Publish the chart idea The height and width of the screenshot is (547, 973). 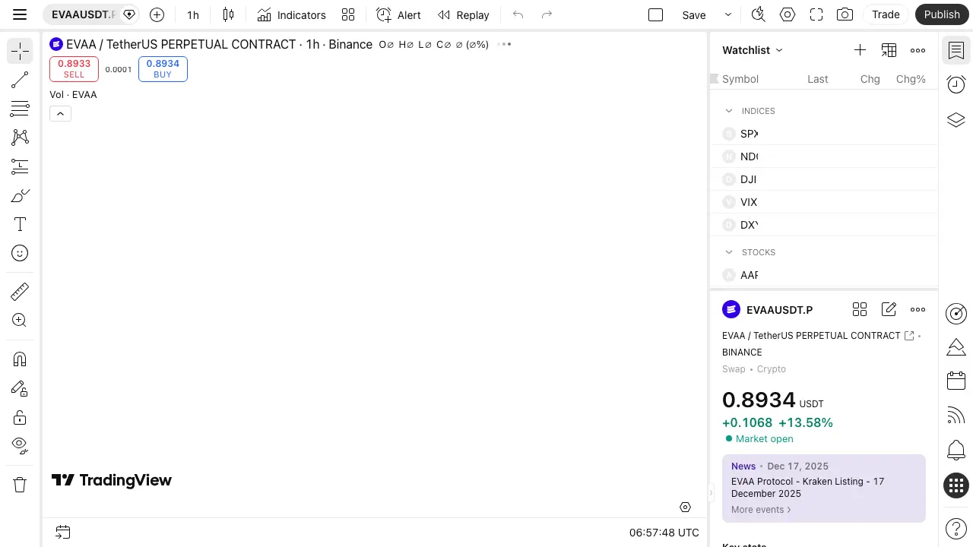[943, 14]
